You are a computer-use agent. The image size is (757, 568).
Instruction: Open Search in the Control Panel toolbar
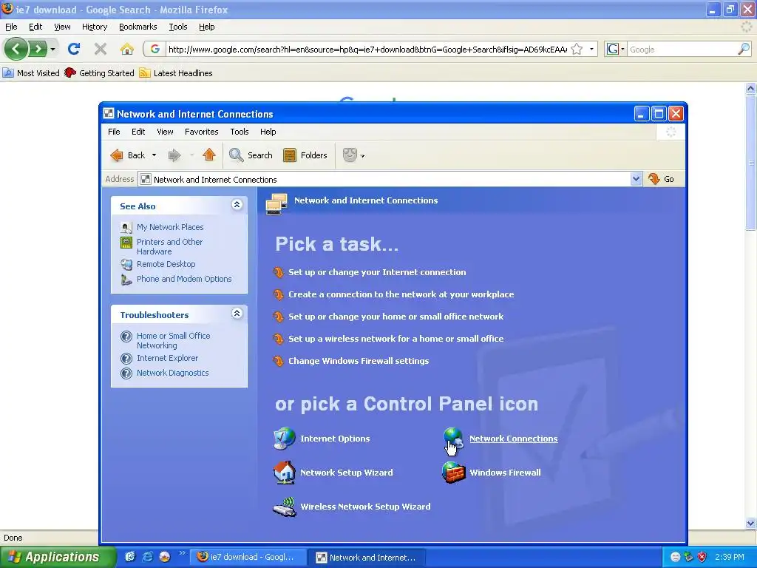click(x=251, y=155)
